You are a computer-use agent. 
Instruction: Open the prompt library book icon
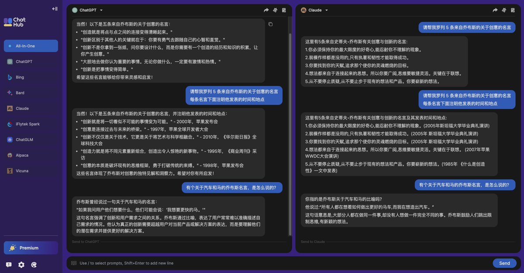(73, 263)
